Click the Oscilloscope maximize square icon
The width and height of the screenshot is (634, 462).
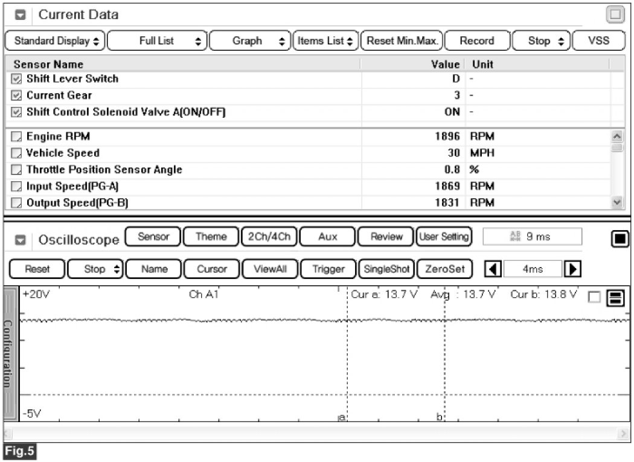(x=620, y=239)
